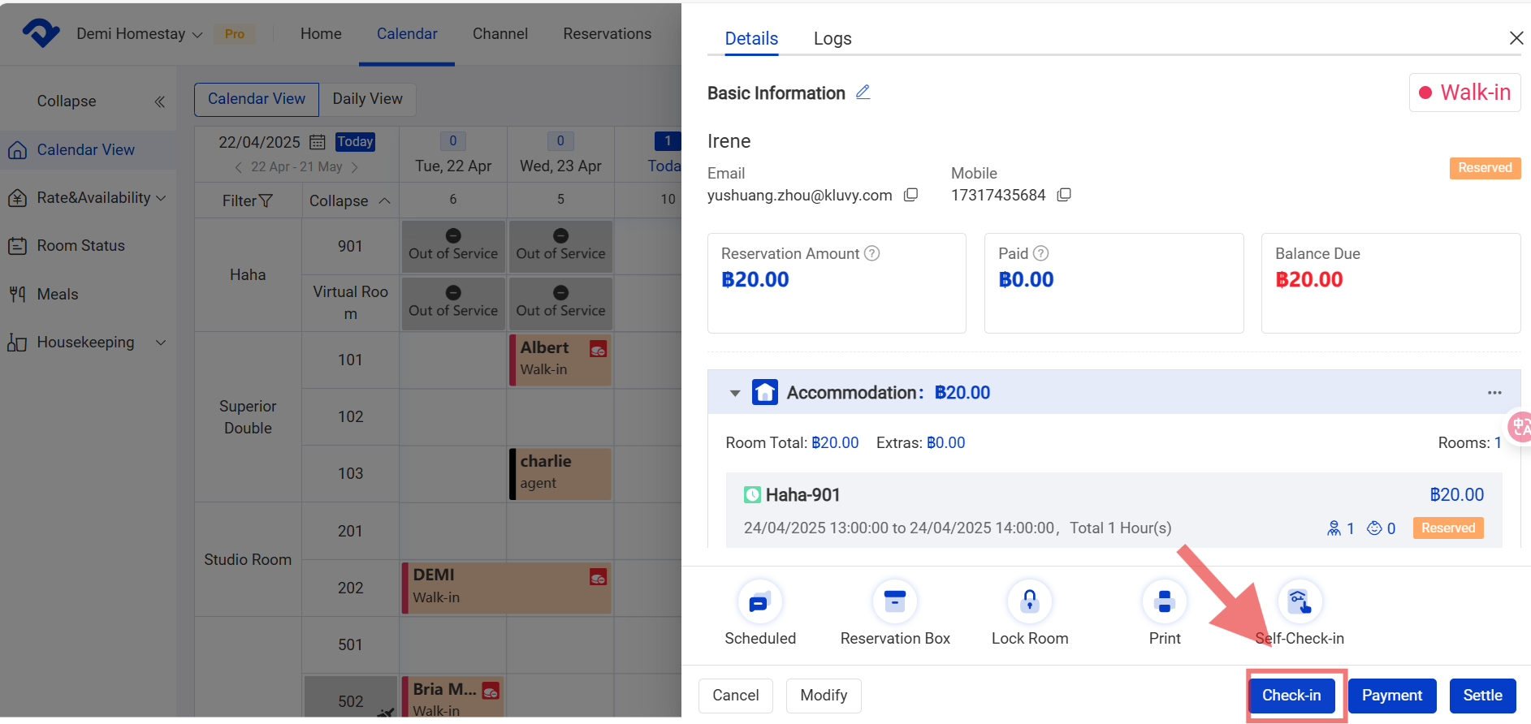1531x724 pixels.
Task: Click the edit pencil beside Basic Information
Action: [863, 93]
